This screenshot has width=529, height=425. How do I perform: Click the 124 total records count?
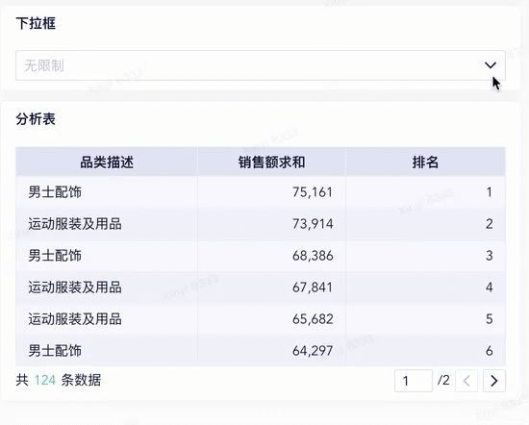click(x=45, y=380)
